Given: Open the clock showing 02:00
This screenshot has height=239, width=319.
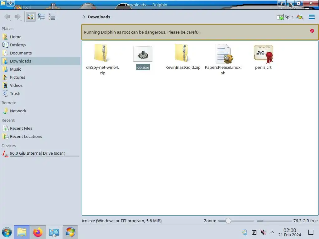Looking at the screenshot, I should coord(290,232).
